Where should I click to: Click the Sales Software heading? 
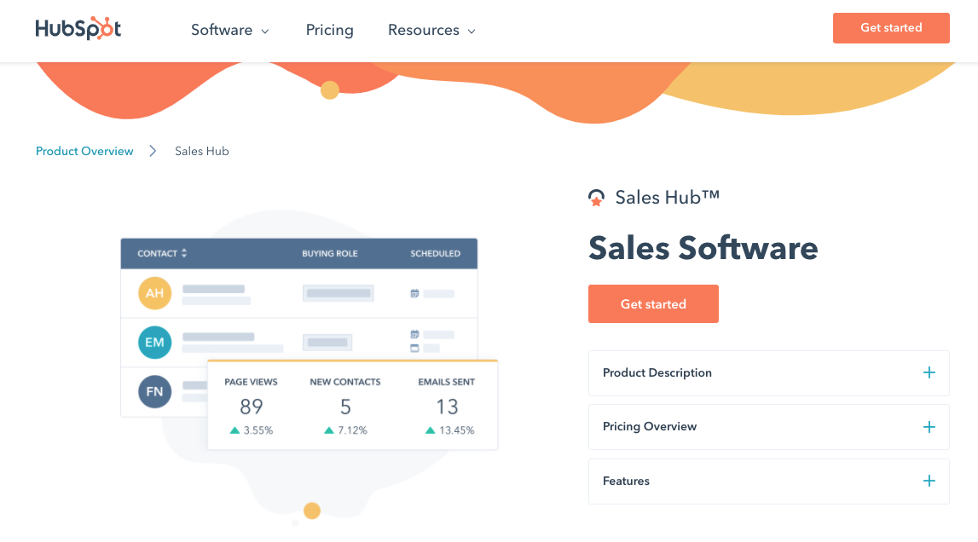703,248
